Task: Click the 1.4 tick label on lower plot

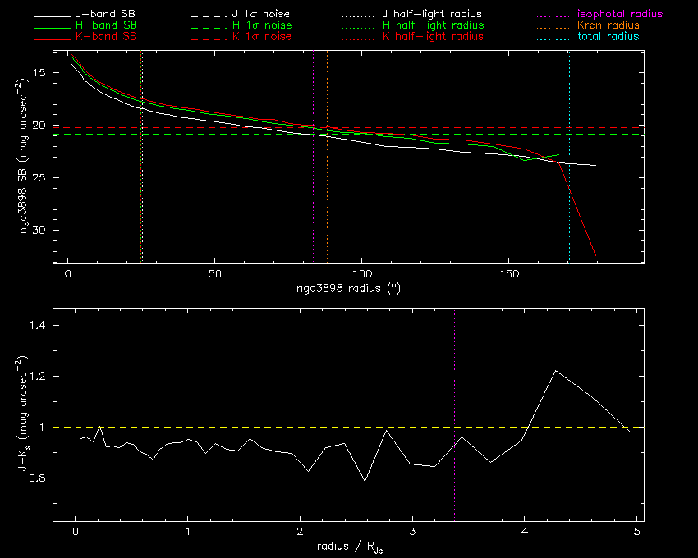Action: point(41,326)
